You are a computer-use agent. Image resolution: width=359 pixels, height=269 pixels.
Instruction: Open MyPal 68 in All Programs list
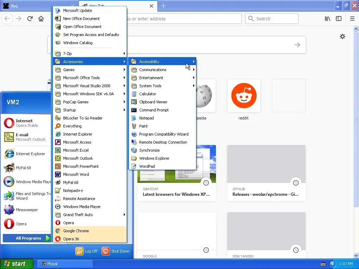[x=90, y=182]
